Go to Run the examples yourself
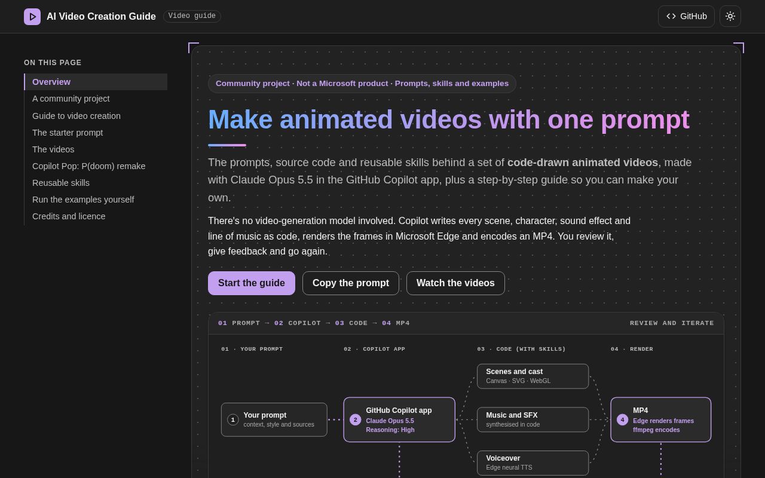 click(x=96, y=200)
